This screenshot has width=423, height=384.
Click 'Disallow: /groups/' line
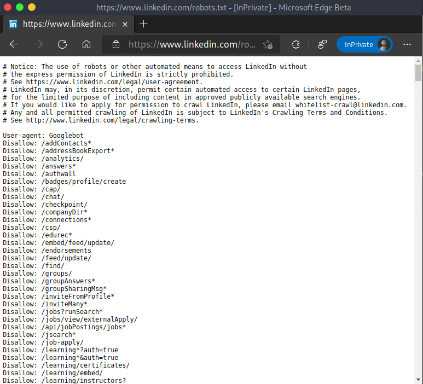pyautogui.click(x=38, y=274)
